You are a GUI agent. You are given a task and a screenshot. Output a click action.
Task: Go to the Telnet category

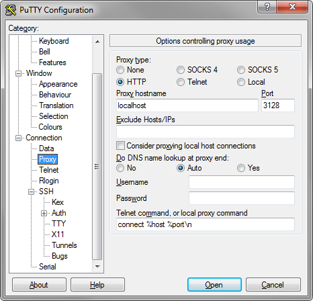tap(48, 170)
